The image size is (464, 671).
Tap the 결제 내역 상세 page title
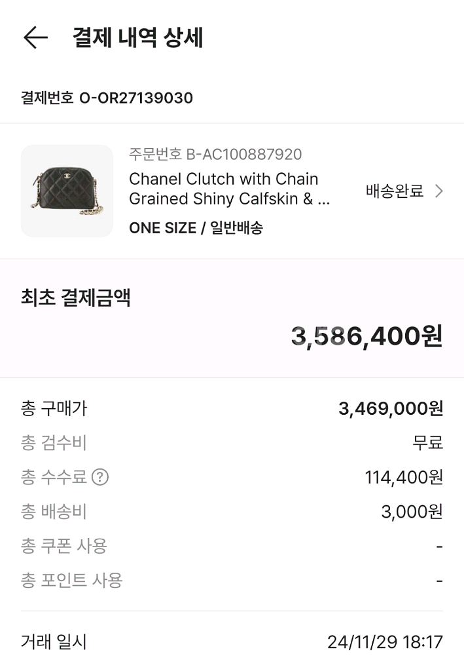click(138, 37)
